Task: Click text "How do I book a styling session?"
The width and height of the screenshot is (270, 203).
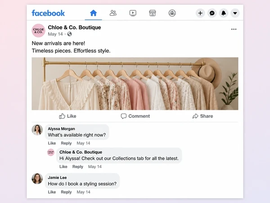Action: [x=82, y=184]
